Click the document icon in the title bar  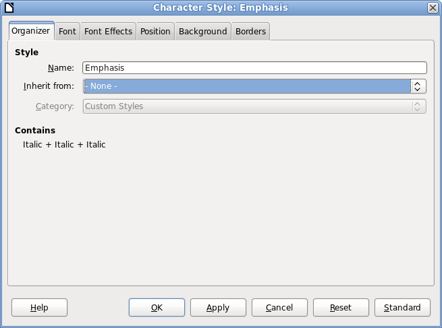click(x=9, y=7)
